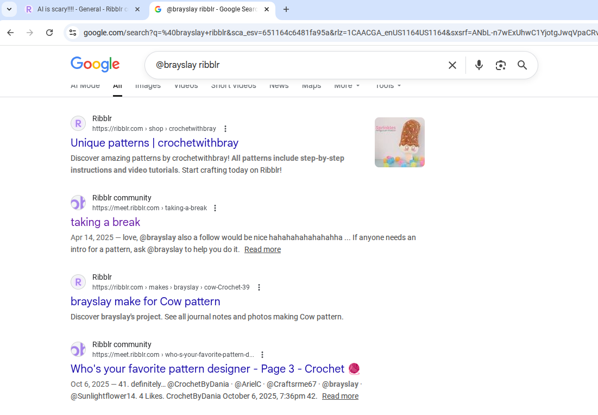Screen dimensions: 598x415
Task: Reload the current page
Action: coord(49,33)
